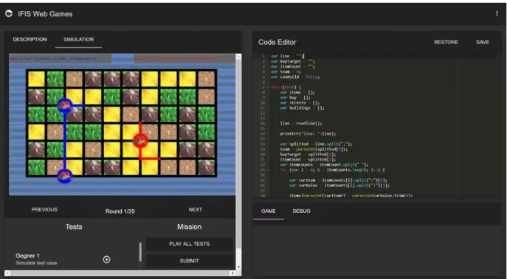
Task: Place cursor on line 1 of code
Action: click(288, 56)
